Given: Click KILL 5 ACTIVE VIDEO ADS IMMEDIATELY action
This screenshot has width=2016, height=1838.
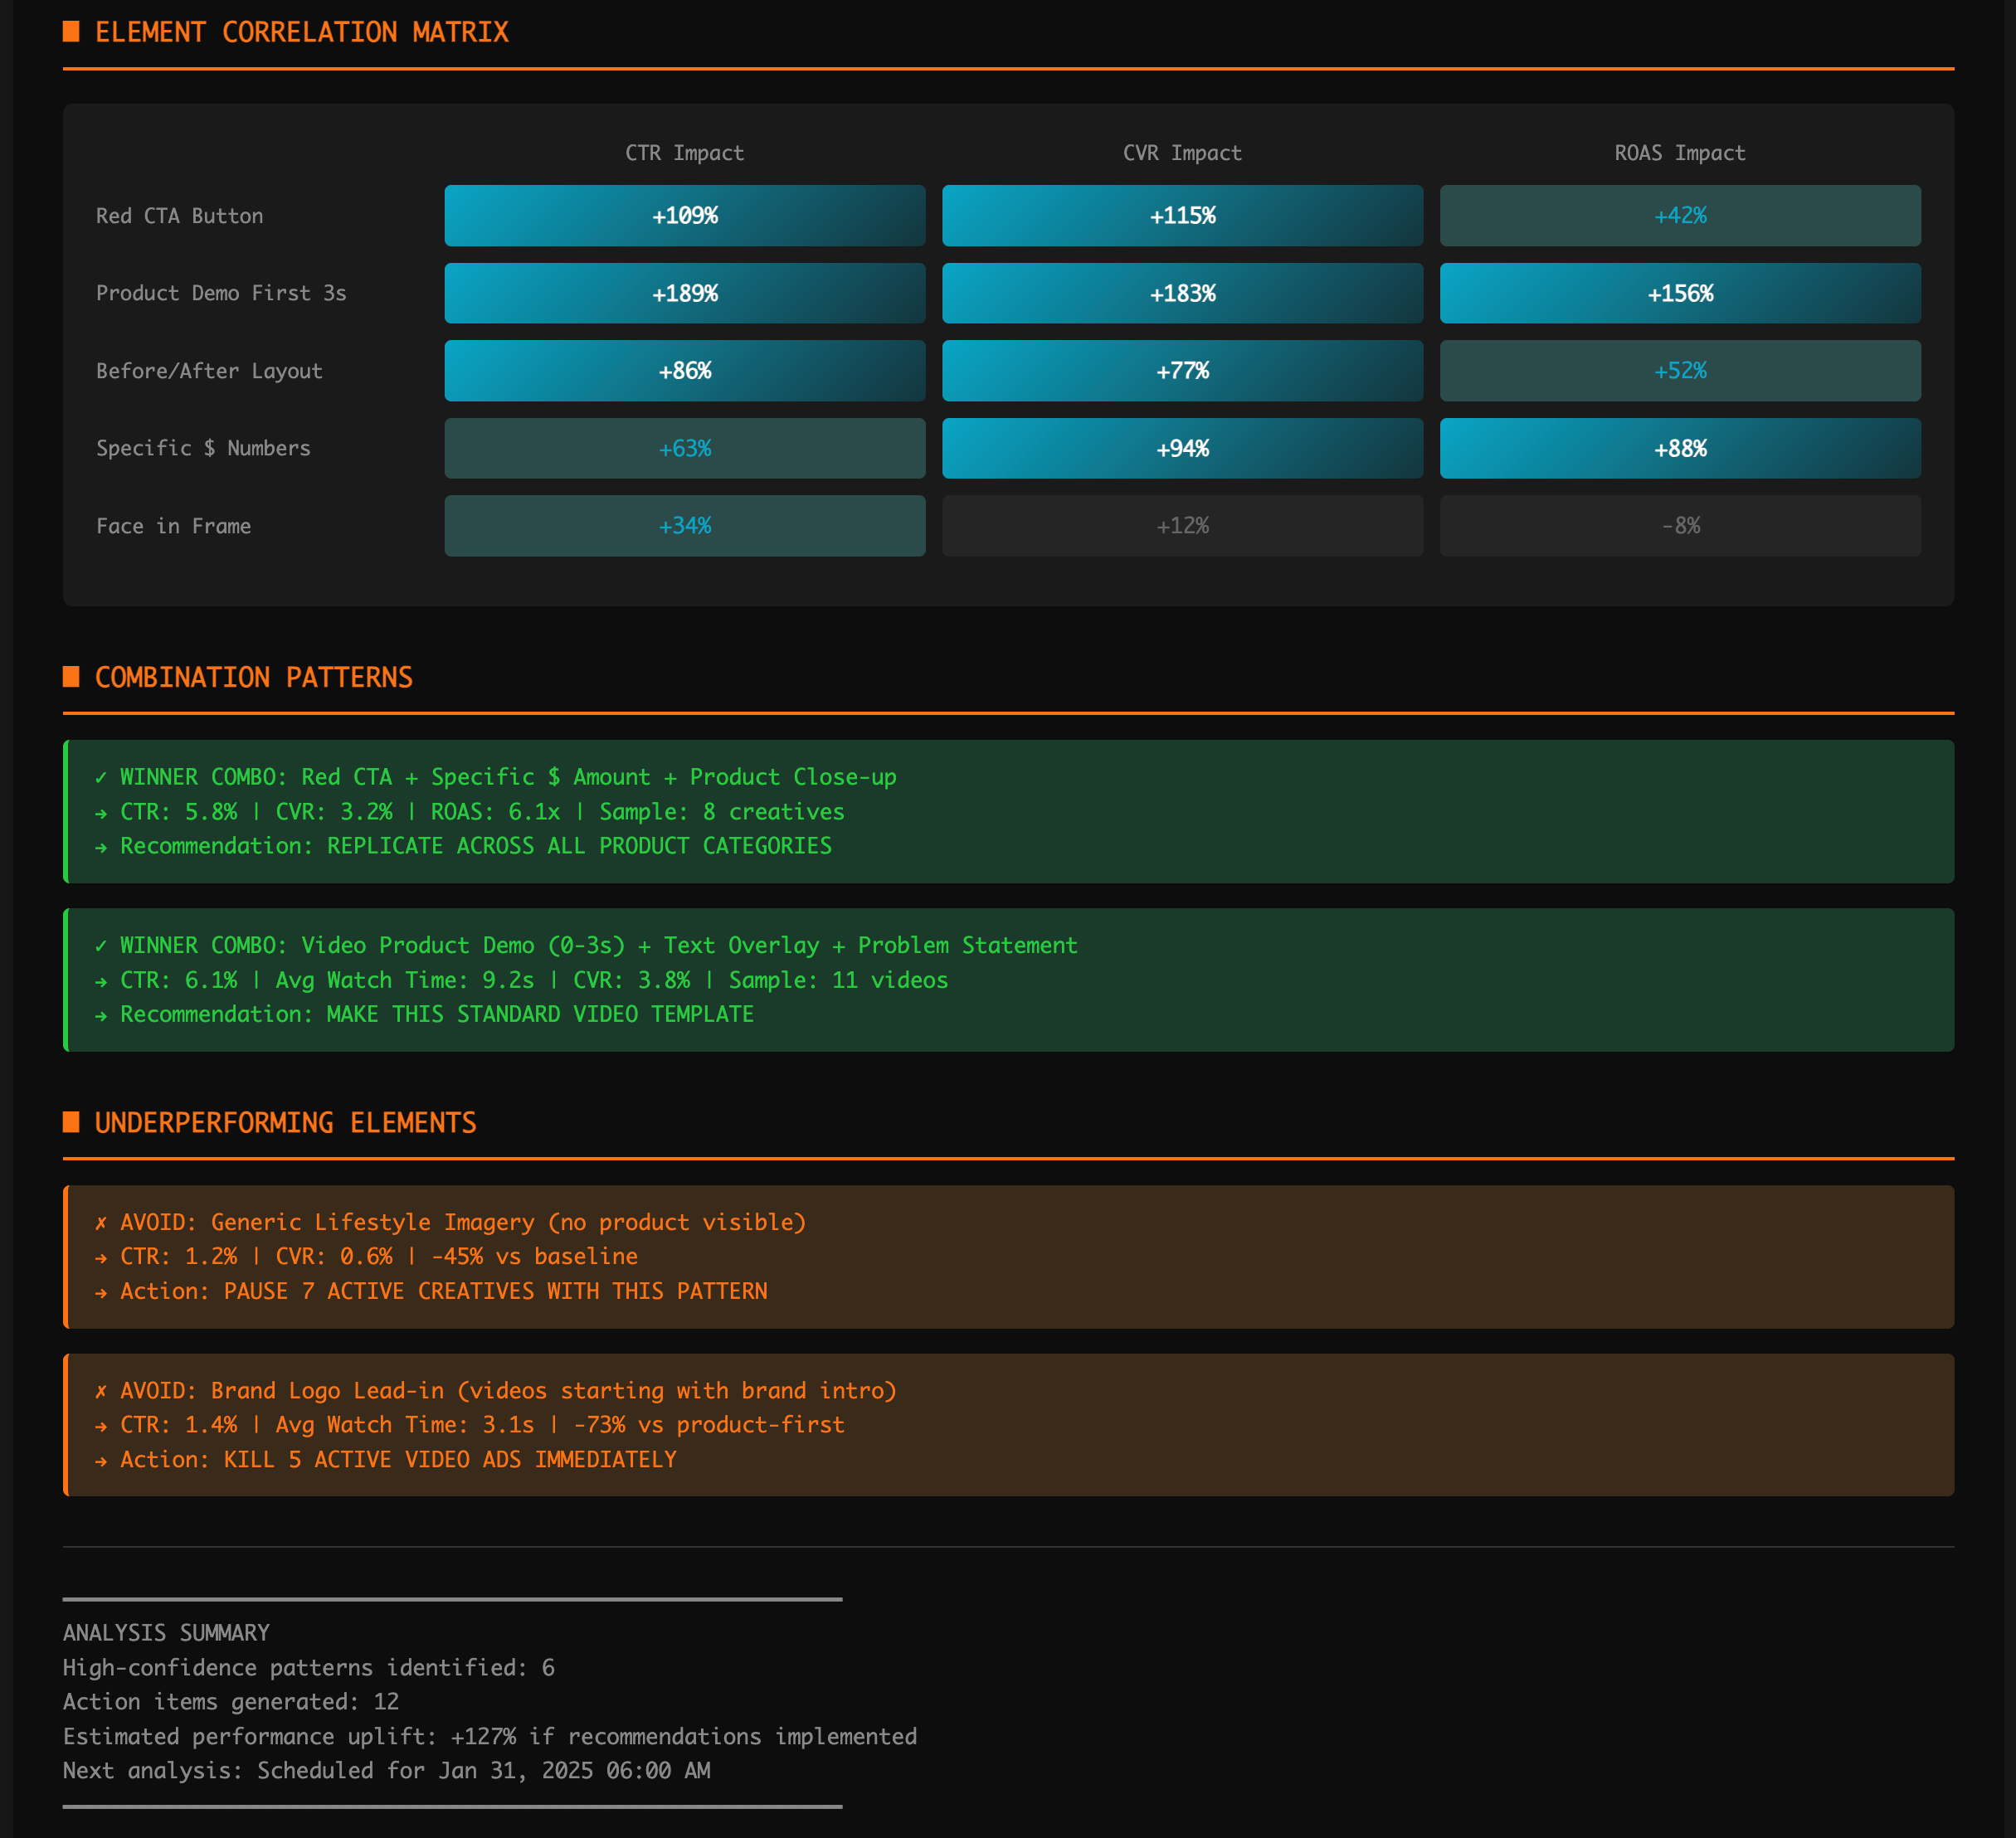Looking at the screenshot, I should (398, 1459).
